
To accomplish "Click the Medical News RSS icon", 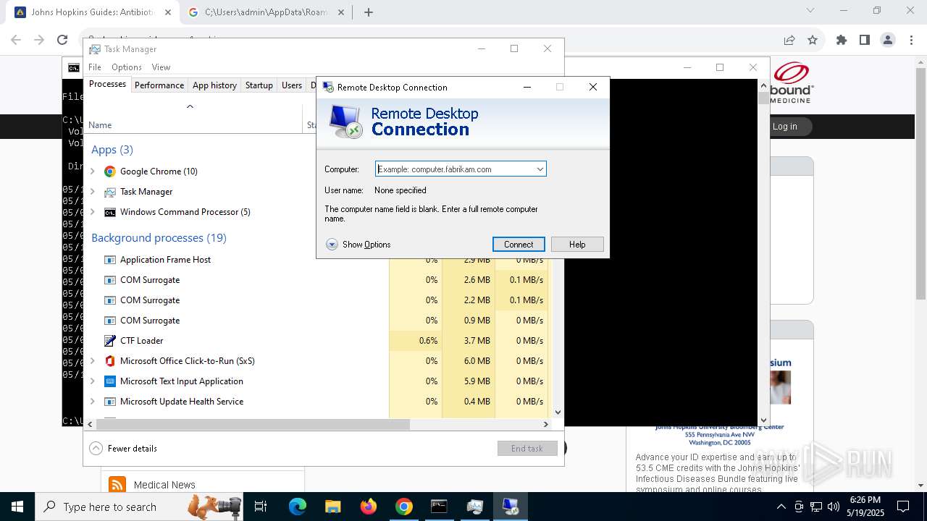I will 117,485.
